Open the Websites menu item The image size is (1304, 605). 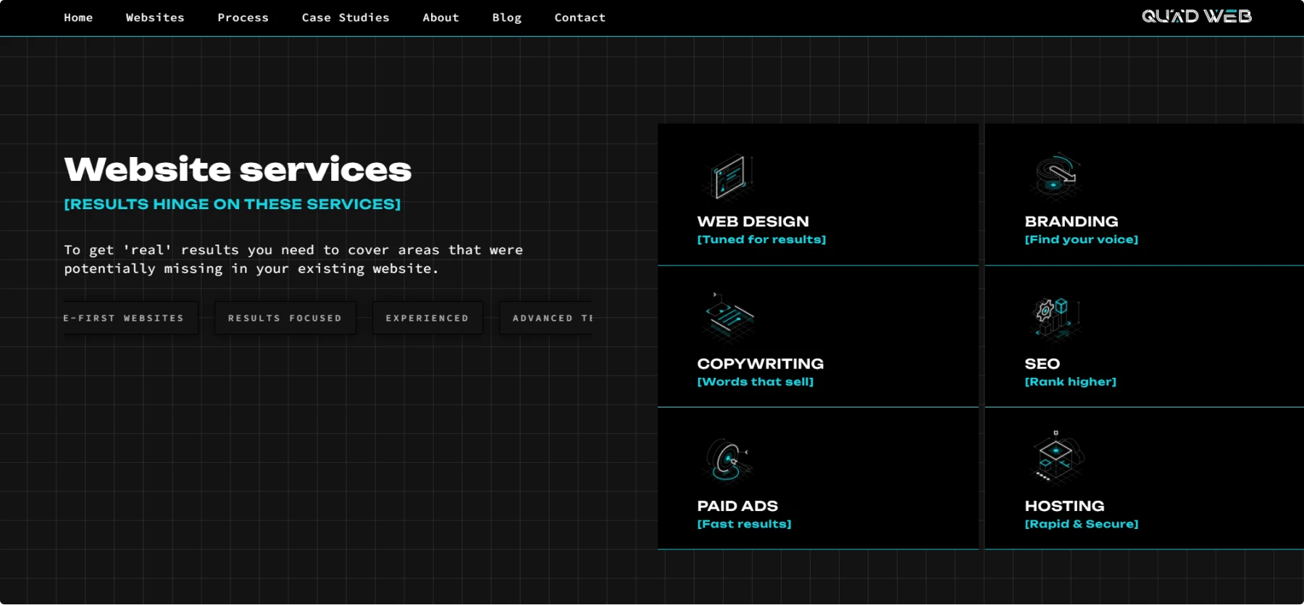155,17
